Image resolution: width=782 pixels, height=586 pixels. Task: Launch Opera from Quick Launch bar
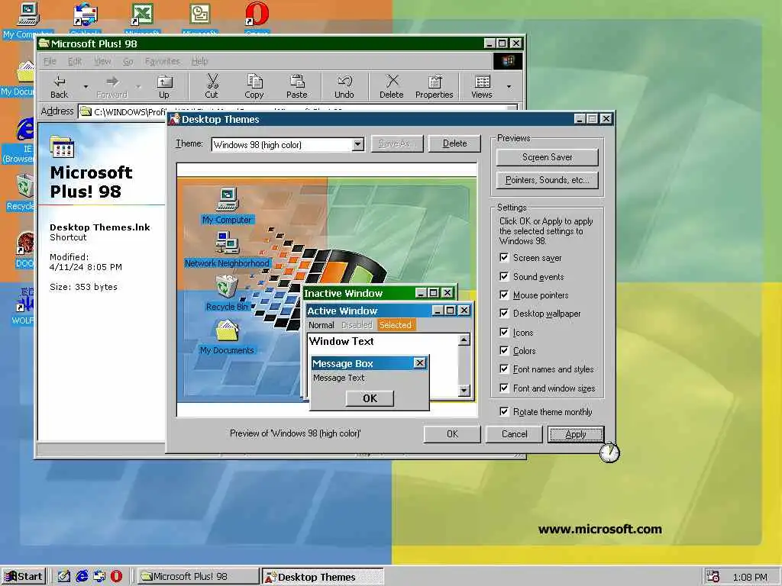116,576
